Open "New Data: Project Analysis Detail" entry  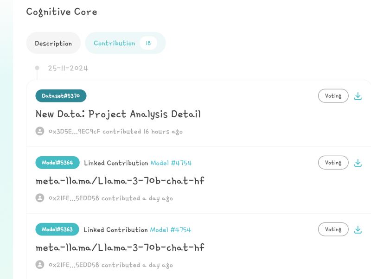(118, 114)
